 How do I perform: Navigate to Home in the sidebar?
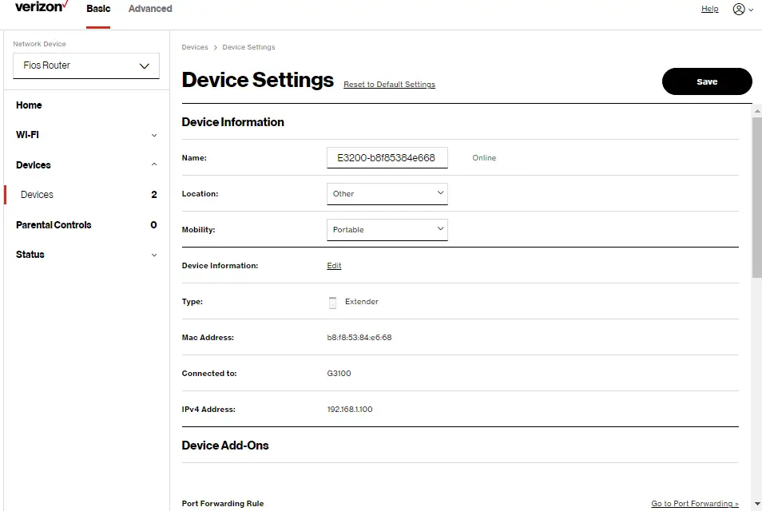click(29, 105)
